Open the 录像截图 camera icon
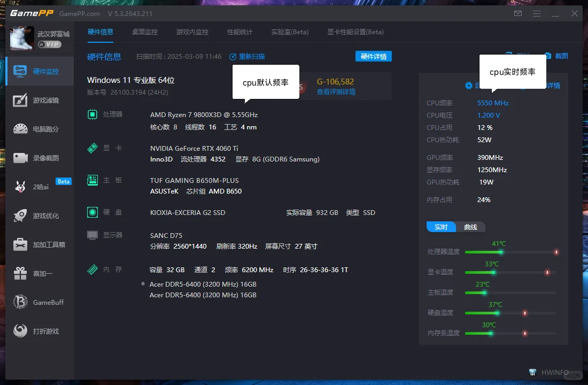The image size is (588, 385). pyautogui.click(x=20, y=158)
